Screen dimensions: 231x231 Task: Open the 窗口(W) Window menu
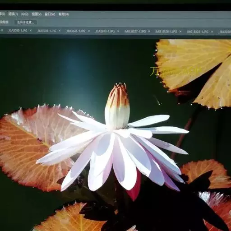click(x=50, y=14)
